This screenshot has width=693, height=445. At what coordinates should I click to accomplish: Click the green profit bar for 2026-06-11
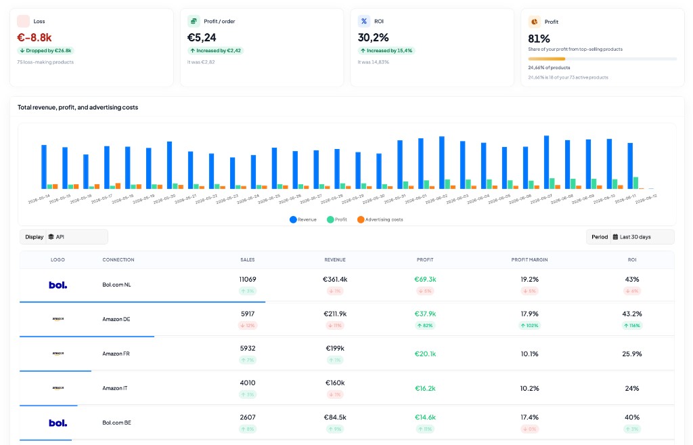635,183
